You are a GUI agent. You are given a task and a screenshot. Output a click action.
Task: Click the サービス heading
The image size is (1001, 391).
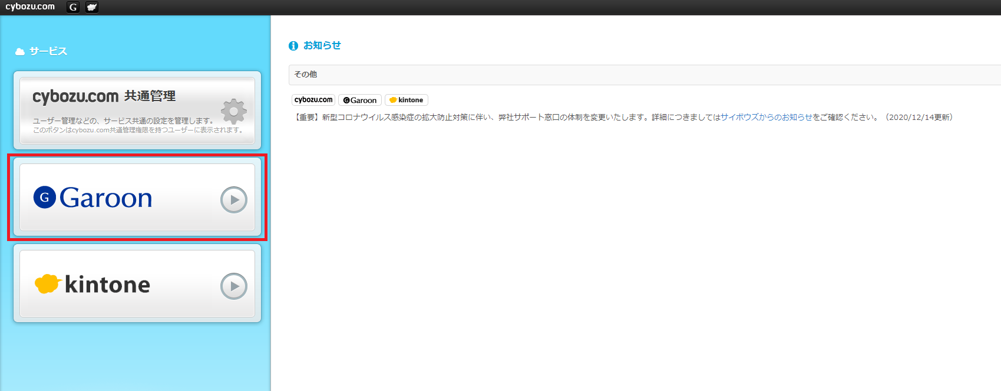tap(48, 52)
